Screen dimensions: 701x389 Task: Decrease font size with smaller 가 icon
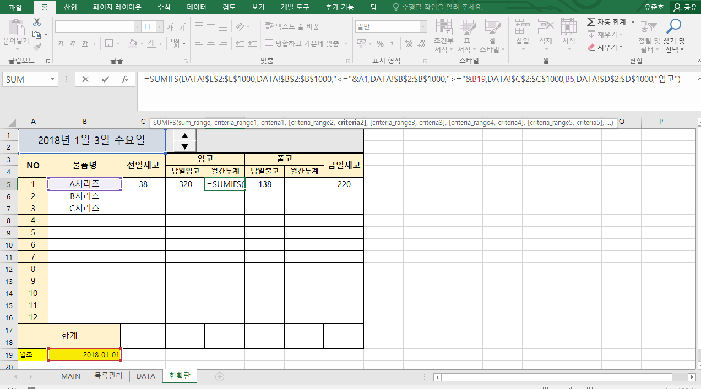pyautogui.click(x=183, y=27)
